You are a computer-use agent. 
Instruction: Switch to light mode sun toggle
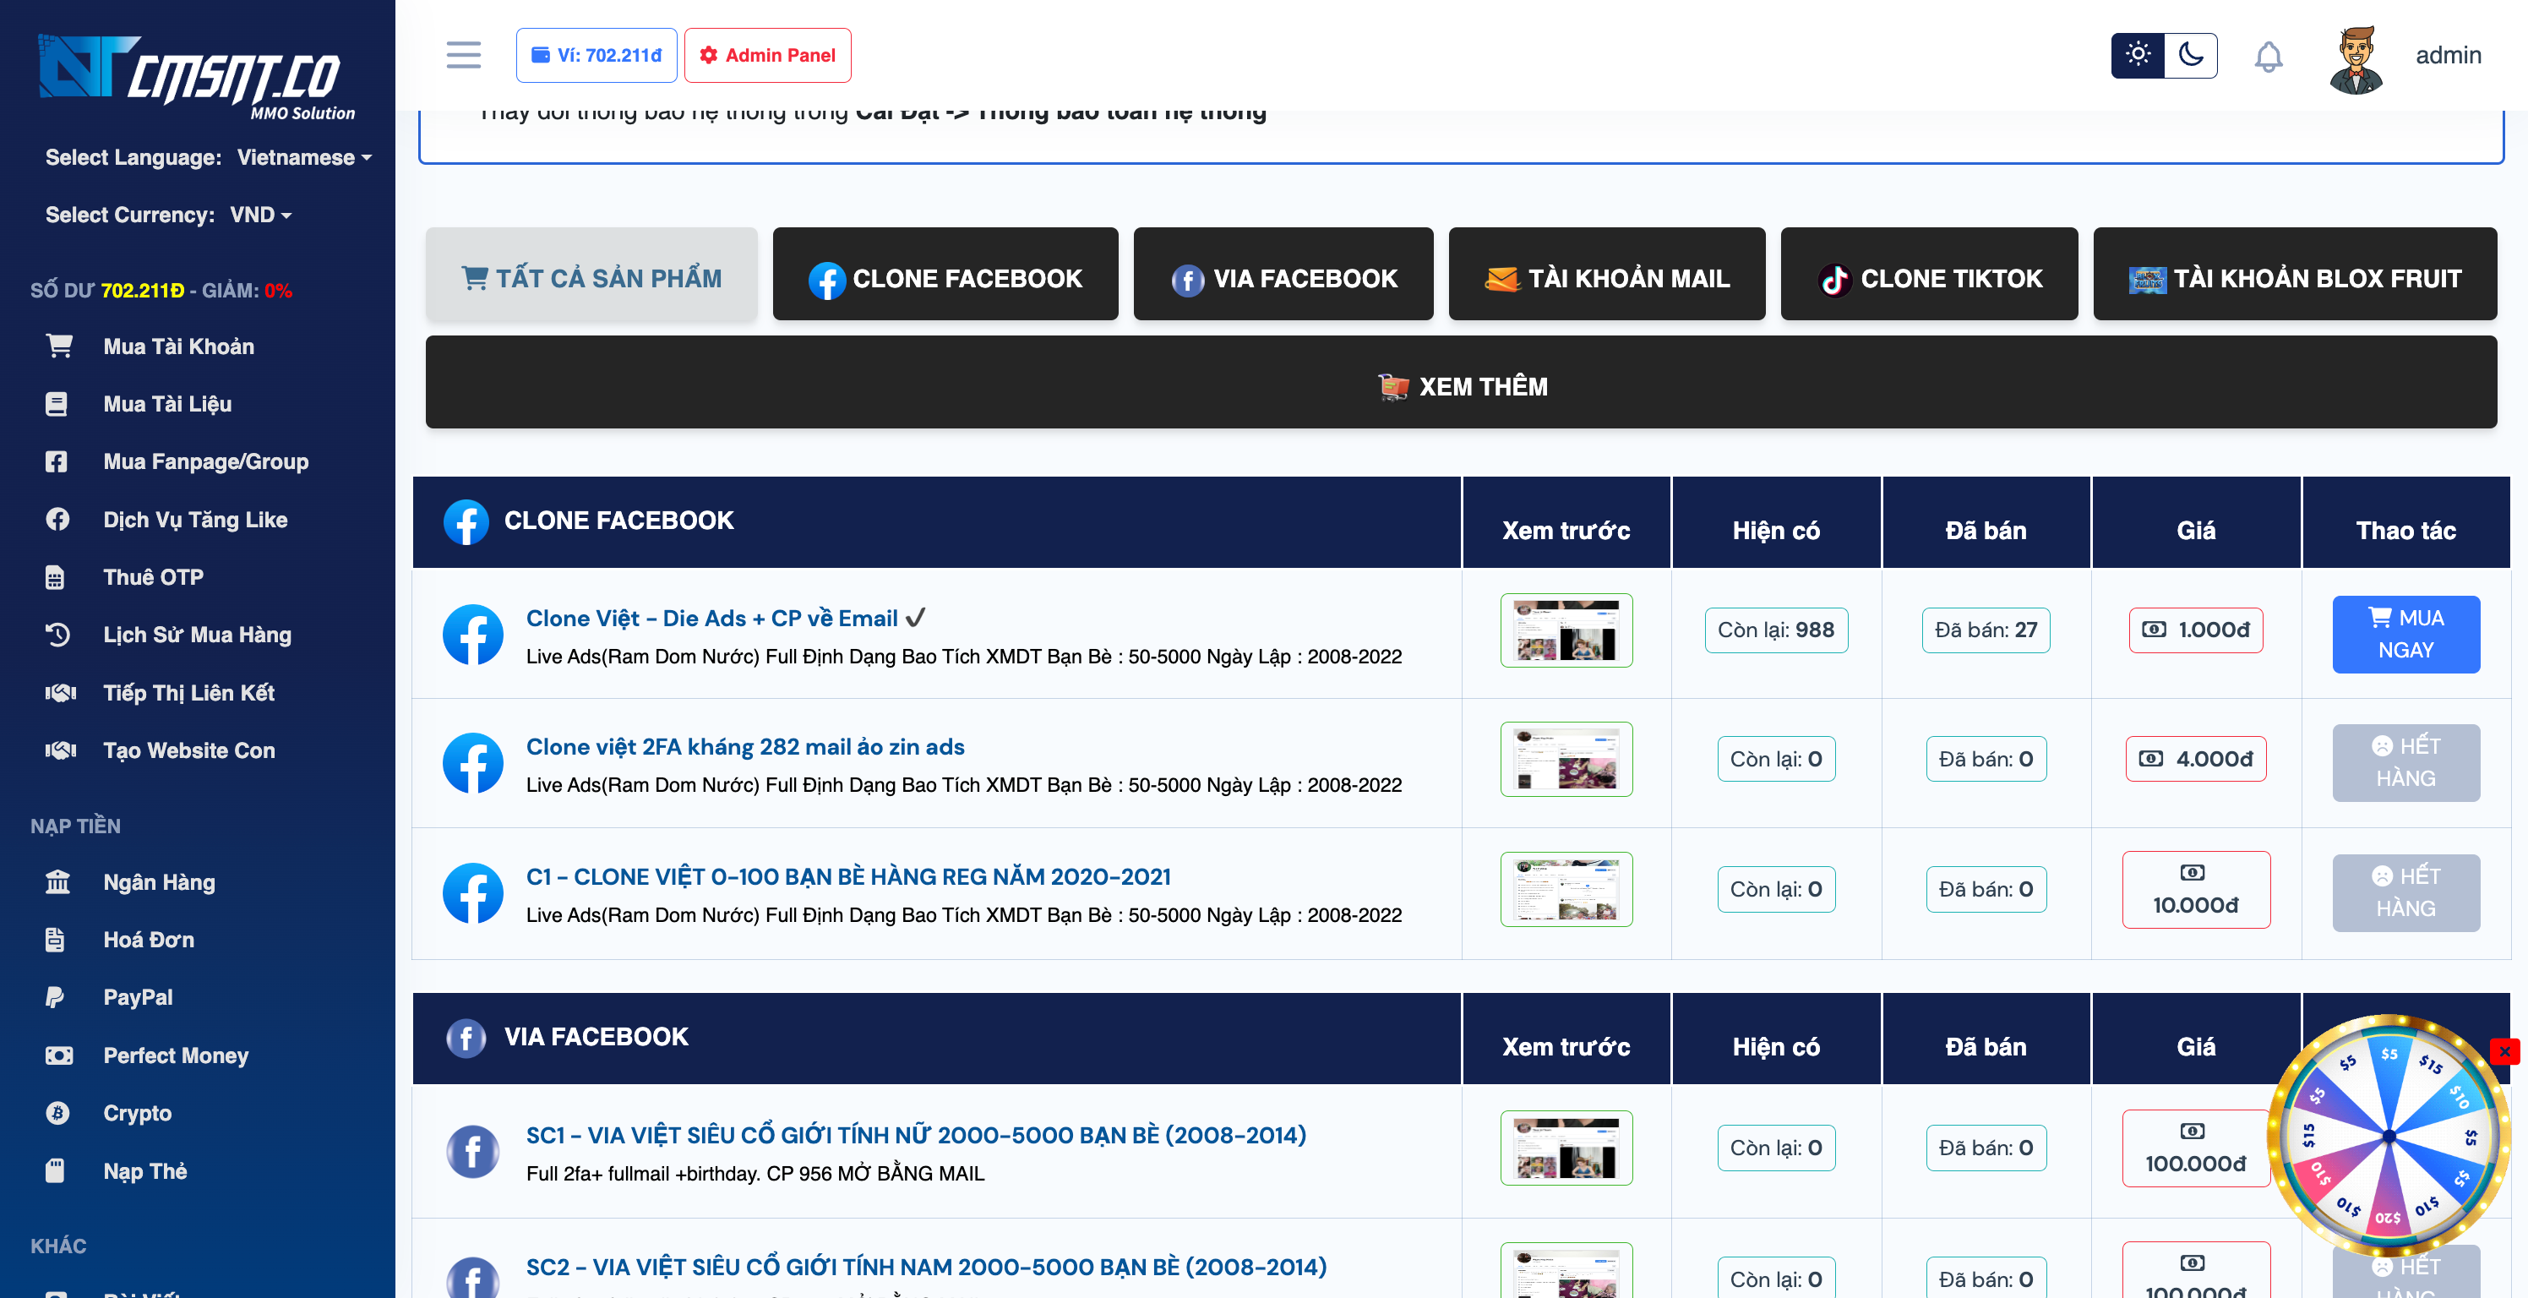2138,55
